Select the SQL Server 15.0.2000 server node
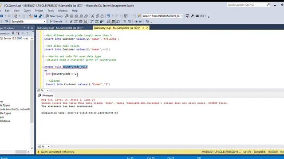Viewport: 284px width, 159px height. (x=14, y=38)
